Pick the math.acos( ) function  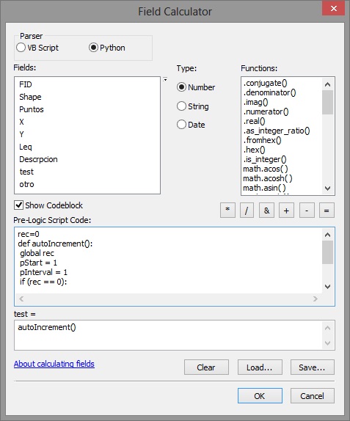click(266, 169)
